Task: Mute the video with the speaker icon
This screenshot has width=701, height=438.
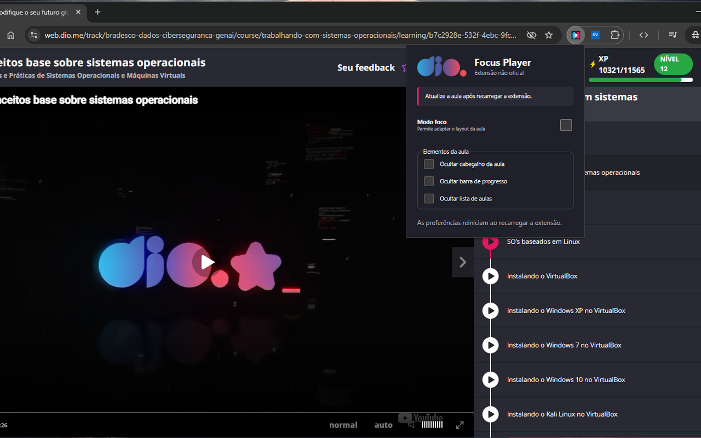Action: pyautogui.click(x=411, y=425)
